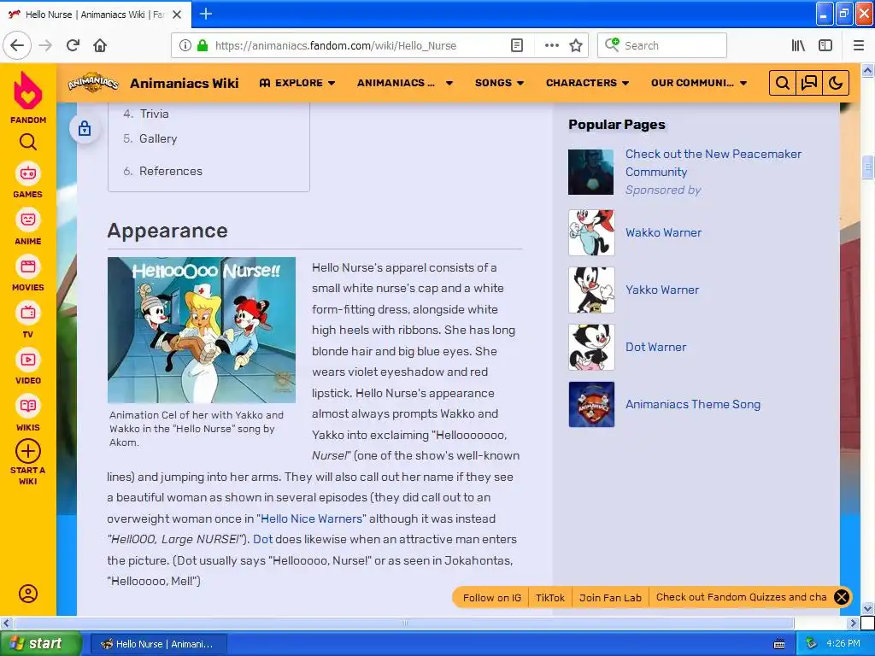
Task: Expand the Explore dropdown menu
Action: pos(297,83)
